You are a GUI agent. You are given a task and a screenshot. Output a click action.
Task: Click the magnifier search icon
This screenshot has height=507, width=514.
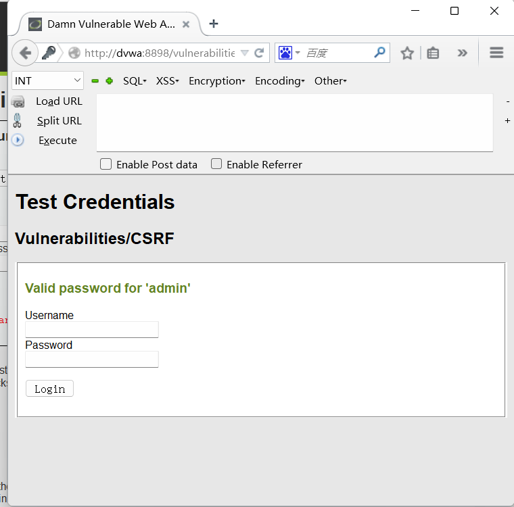point(379,52)
